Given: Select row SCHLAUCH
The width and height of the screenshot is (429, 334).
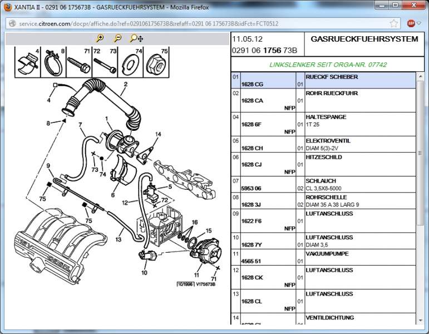Looking at the screenshot, I should pyautogui.click(x=323, y=184).
